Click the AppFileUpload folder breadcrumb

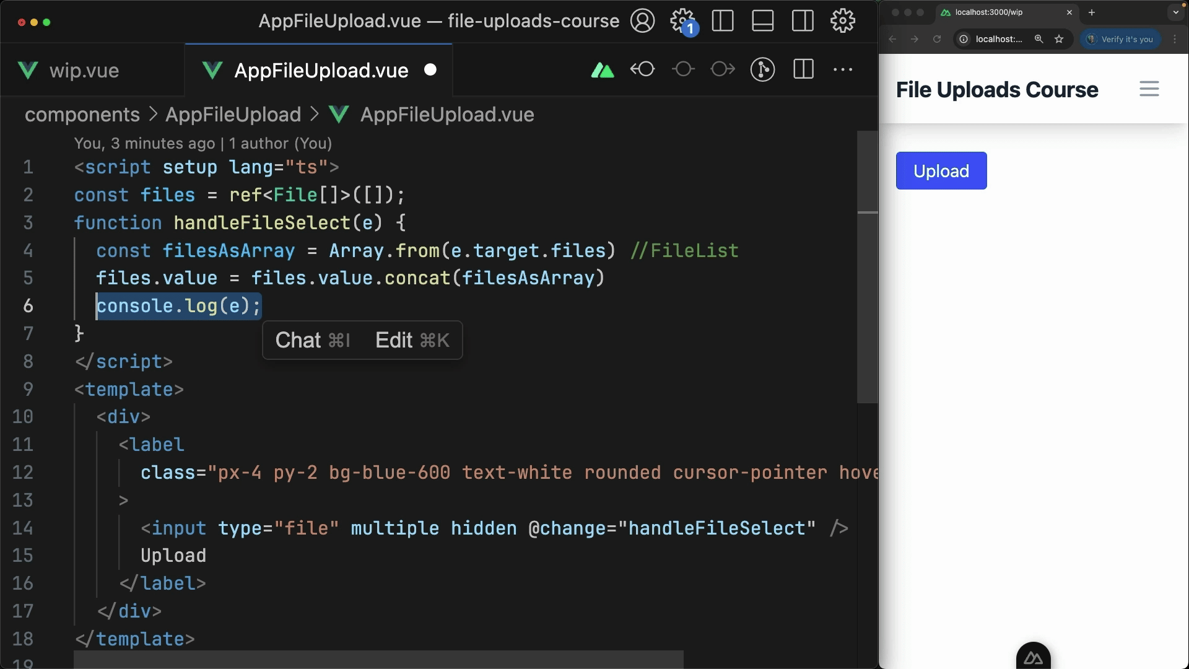click(233, 115)
